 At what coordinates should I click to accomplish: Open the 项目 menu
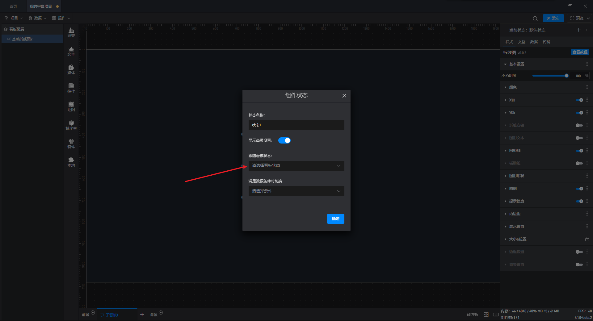coord(14,18)
